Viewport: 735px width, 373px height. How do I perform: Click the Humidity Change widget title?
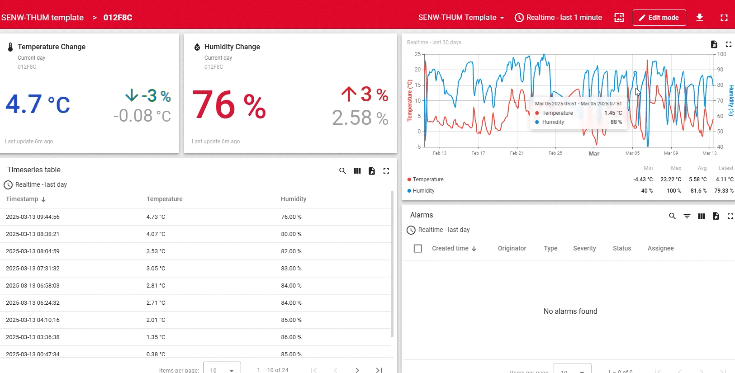click(232, 47)
